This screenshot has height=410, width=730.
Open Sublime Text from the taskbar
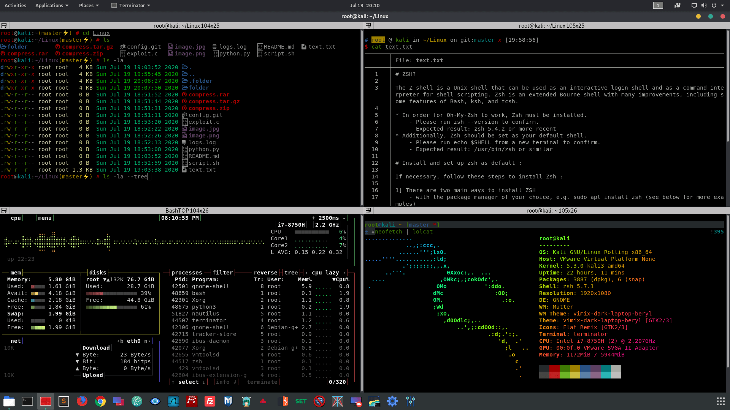click(63, 401)
